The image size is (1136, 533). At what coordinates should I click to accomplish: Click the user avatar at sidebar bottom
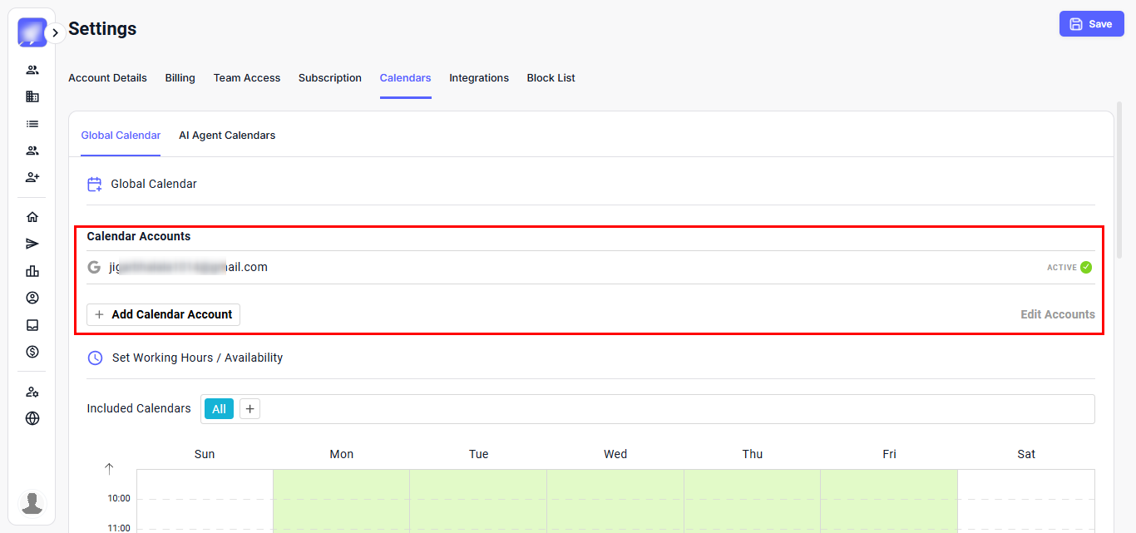pyautogui.click(x=32, y=503)
